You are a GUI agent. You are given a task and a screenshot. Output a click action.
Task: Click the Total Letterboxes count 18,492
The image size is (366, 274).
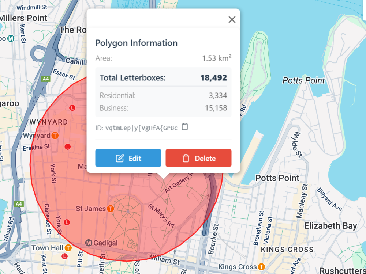213,78
